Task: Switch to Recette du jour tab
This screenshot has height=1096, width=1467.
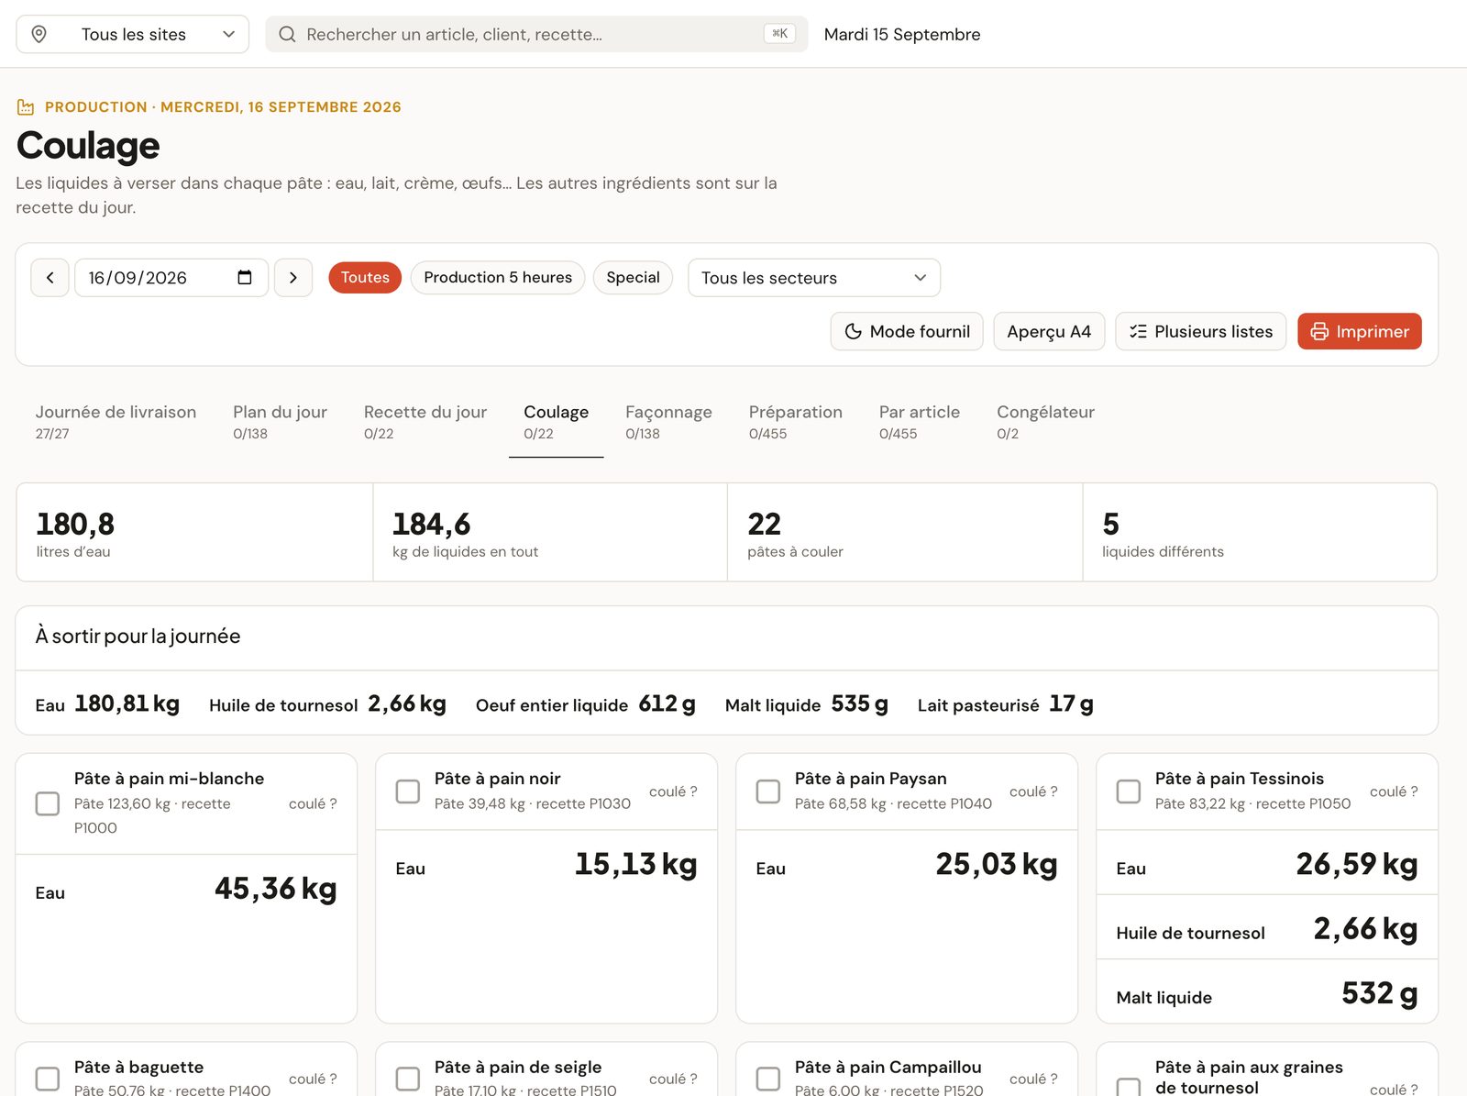Action: [425, 422]
